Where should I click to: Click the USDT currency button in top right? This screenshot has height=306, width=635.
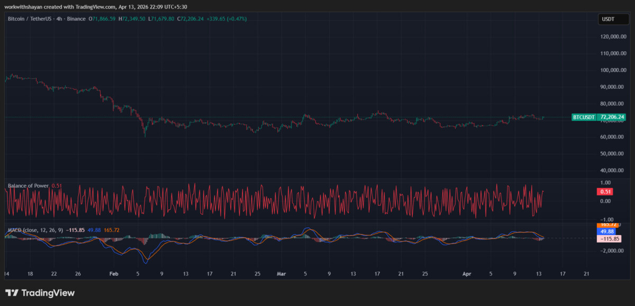coord(613,18)
